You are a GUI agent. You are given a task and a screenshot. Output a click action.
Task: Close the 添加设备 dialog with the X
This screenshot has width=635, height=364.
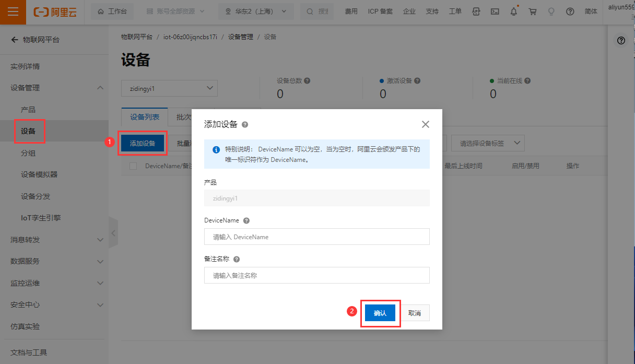click(x=425, y=124)
